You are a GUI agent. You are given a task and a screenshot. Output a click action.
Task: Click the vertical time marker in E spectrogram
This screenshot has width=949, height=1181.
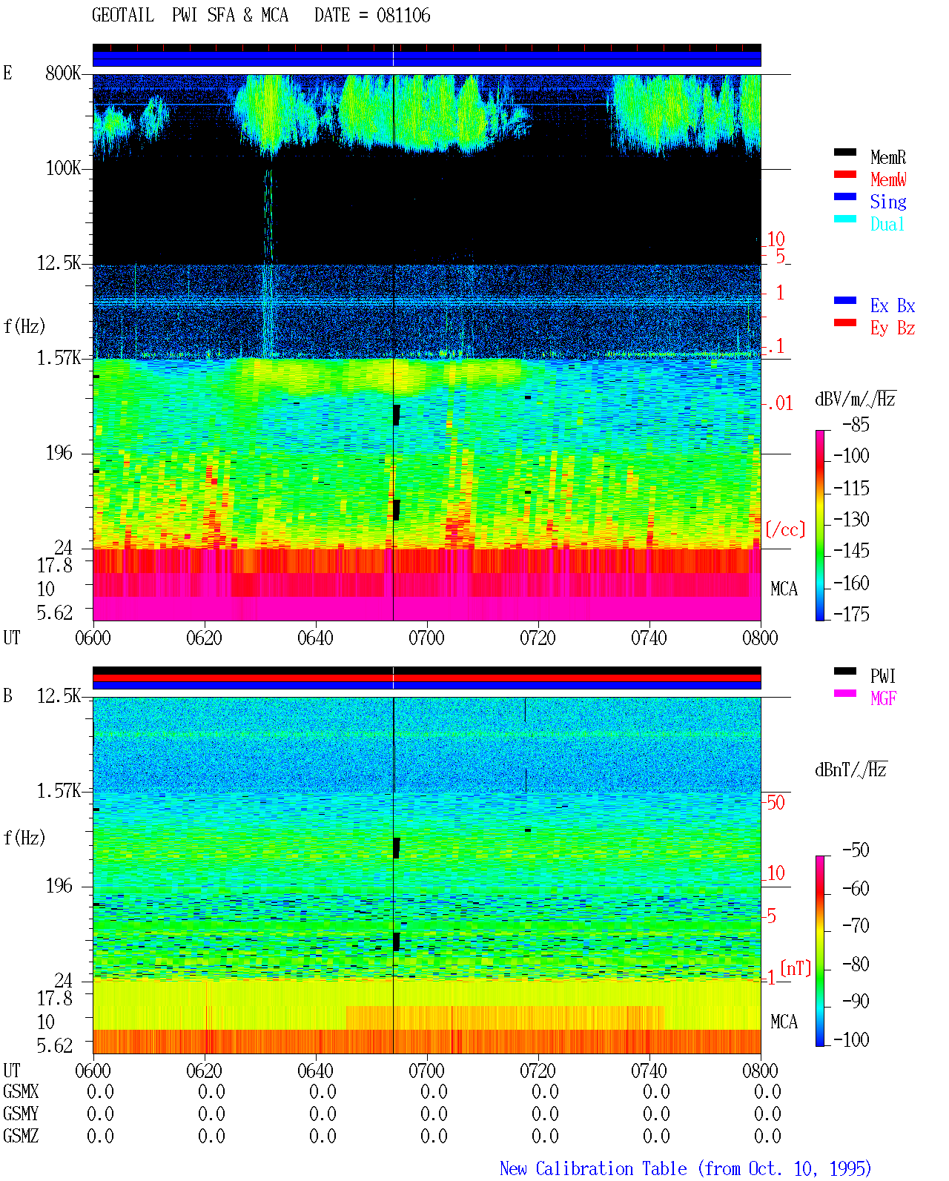(x=393, y=347)
